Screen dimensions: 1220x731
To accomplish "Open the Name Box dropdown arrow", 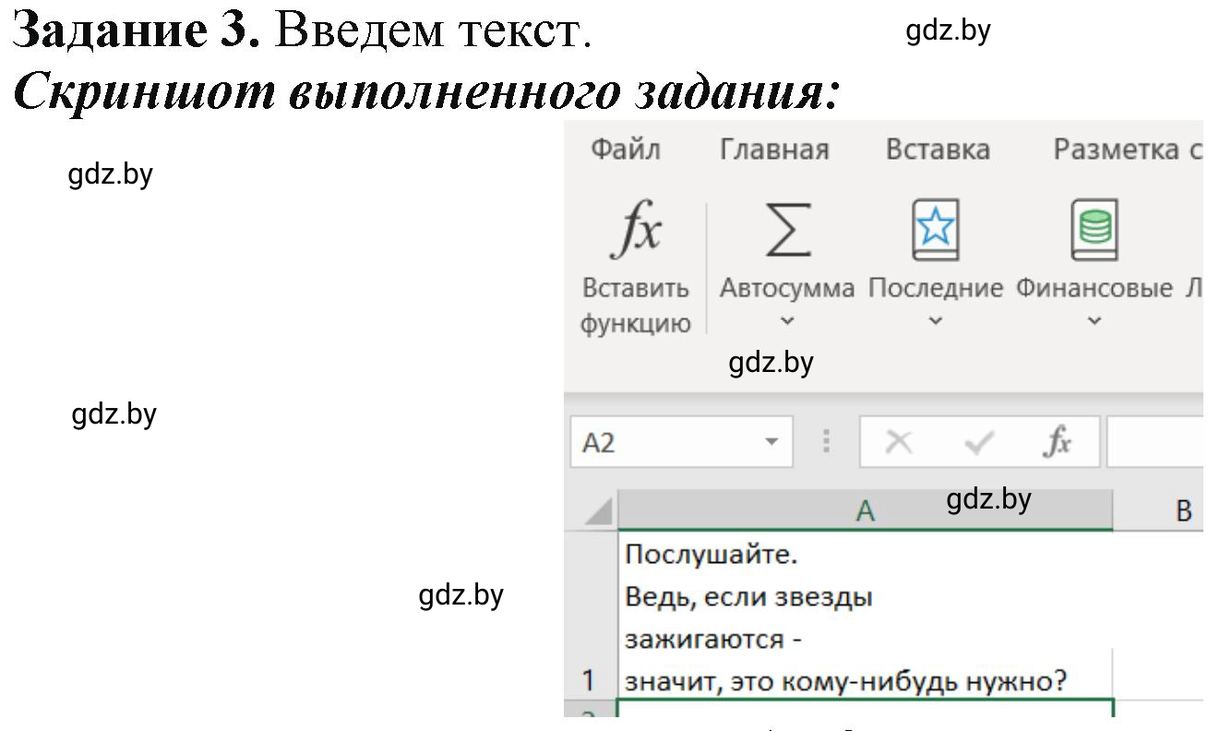I will [771, 443].
